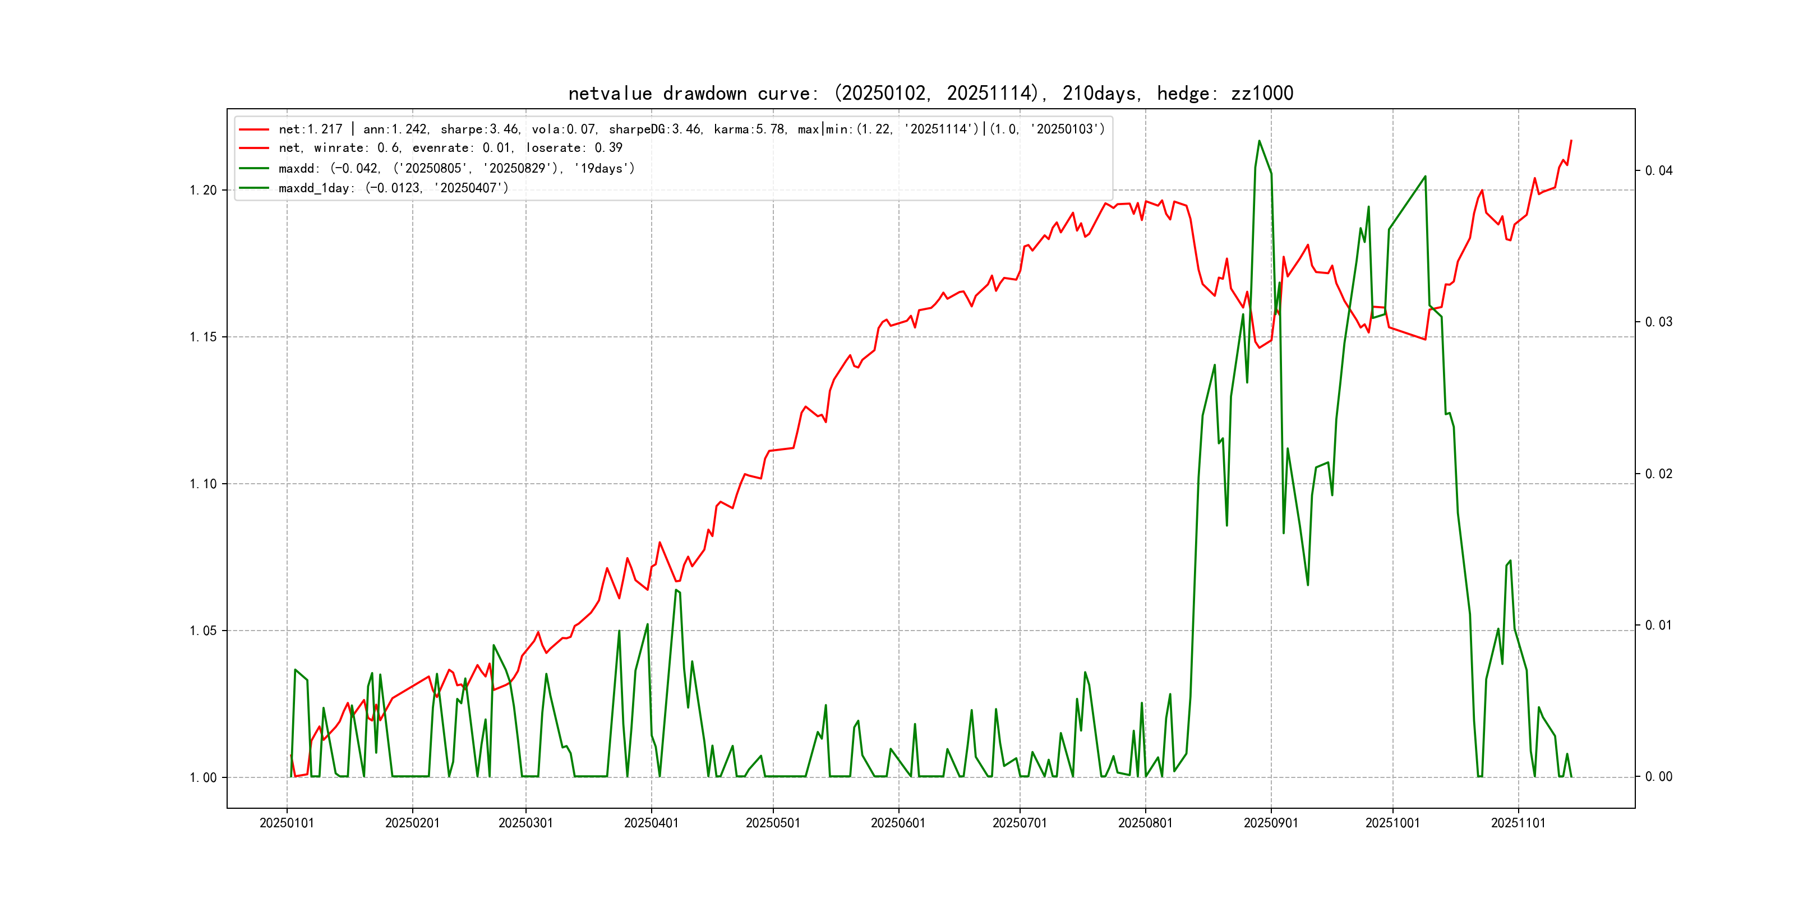Click the chart title text

point(930,94)
